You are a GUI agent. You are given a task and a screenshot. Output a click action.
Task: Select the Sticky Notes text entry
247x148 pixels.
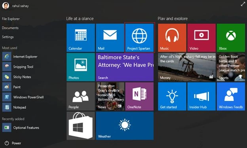pos(22,77)
